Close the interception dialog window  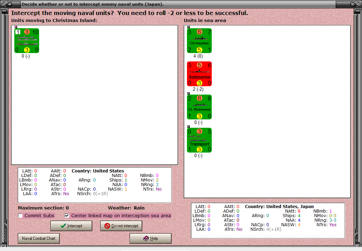353,4
